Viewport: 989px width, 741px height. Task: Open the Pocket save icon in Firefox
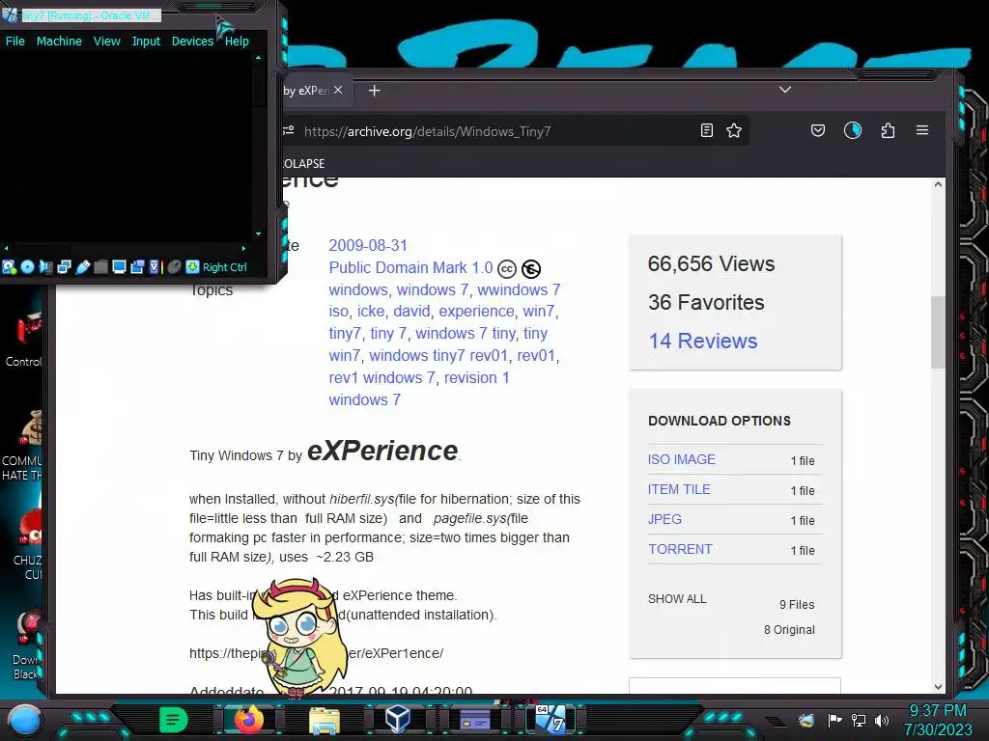click(x=817, y=130)
